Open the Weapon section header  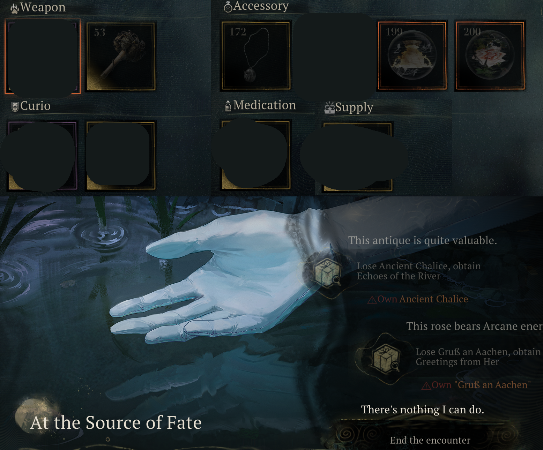[38, 8]
